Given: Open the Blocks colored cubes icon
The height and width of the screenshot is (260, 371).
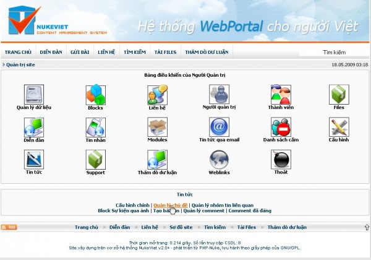Looking at the screenshot, I should [x=96, y=95].
